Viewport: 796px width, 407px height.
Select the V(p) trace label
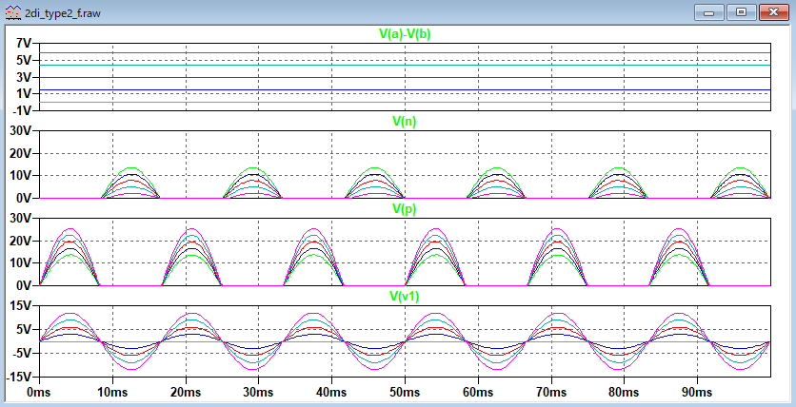point(403,208)
